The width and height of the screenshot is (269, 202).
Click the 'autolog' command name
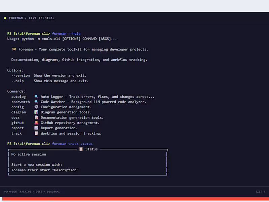18,97
